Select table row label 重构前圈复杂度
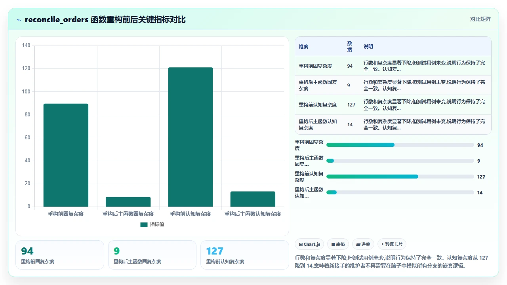This screenshot has width=507, height=285. click(x=315, y=66)
